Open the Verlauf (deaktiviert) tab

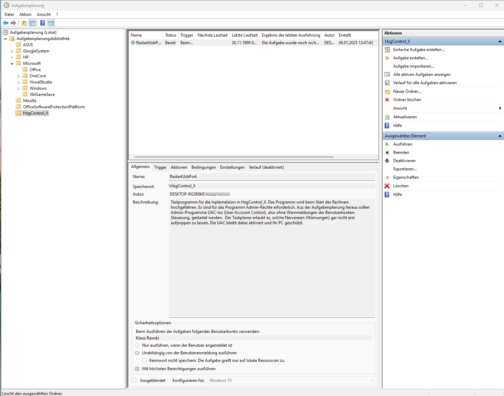click(266, 167)
